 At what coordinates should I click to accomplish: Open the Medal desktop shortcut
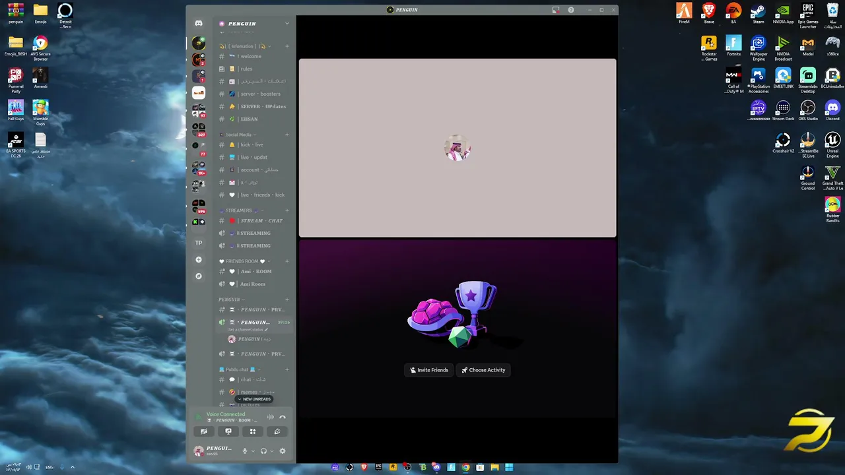(808, 46)
